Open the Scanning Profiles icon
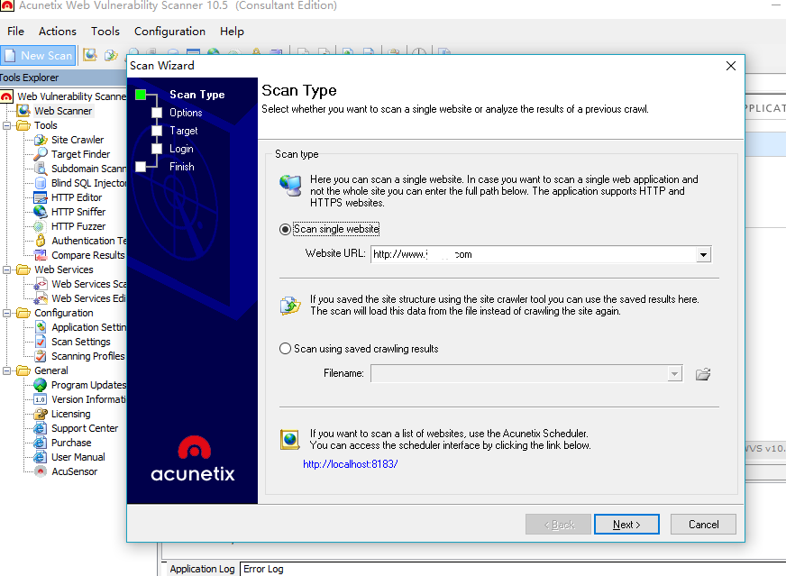 [x=41, y=356]
